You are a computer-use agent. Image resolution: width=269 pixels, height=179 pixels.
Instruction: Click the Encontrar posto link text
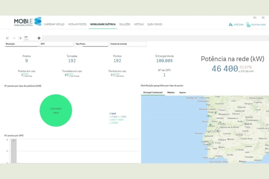point(258,25)
